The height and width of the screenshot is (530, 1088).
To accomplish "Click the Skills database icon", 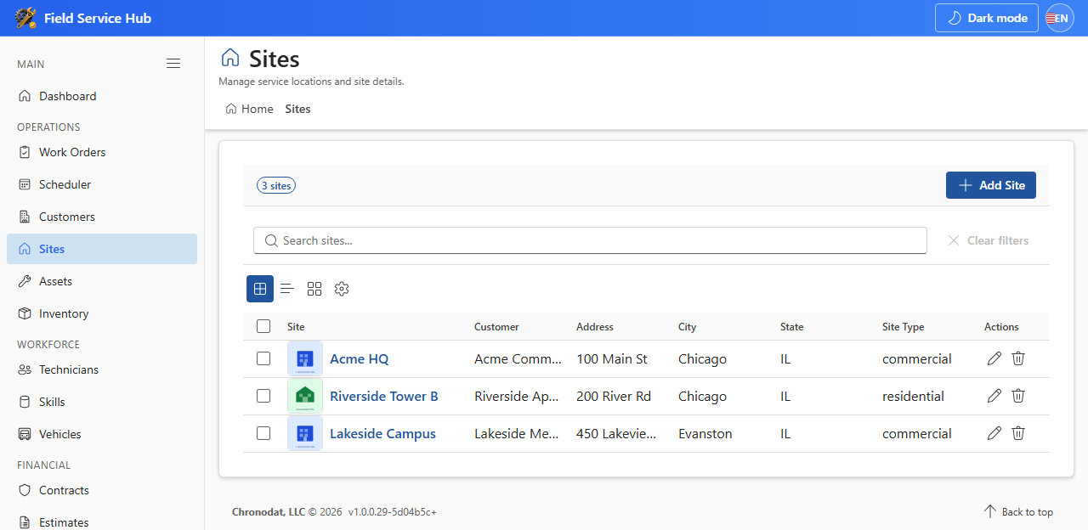I will click(25, 402).
